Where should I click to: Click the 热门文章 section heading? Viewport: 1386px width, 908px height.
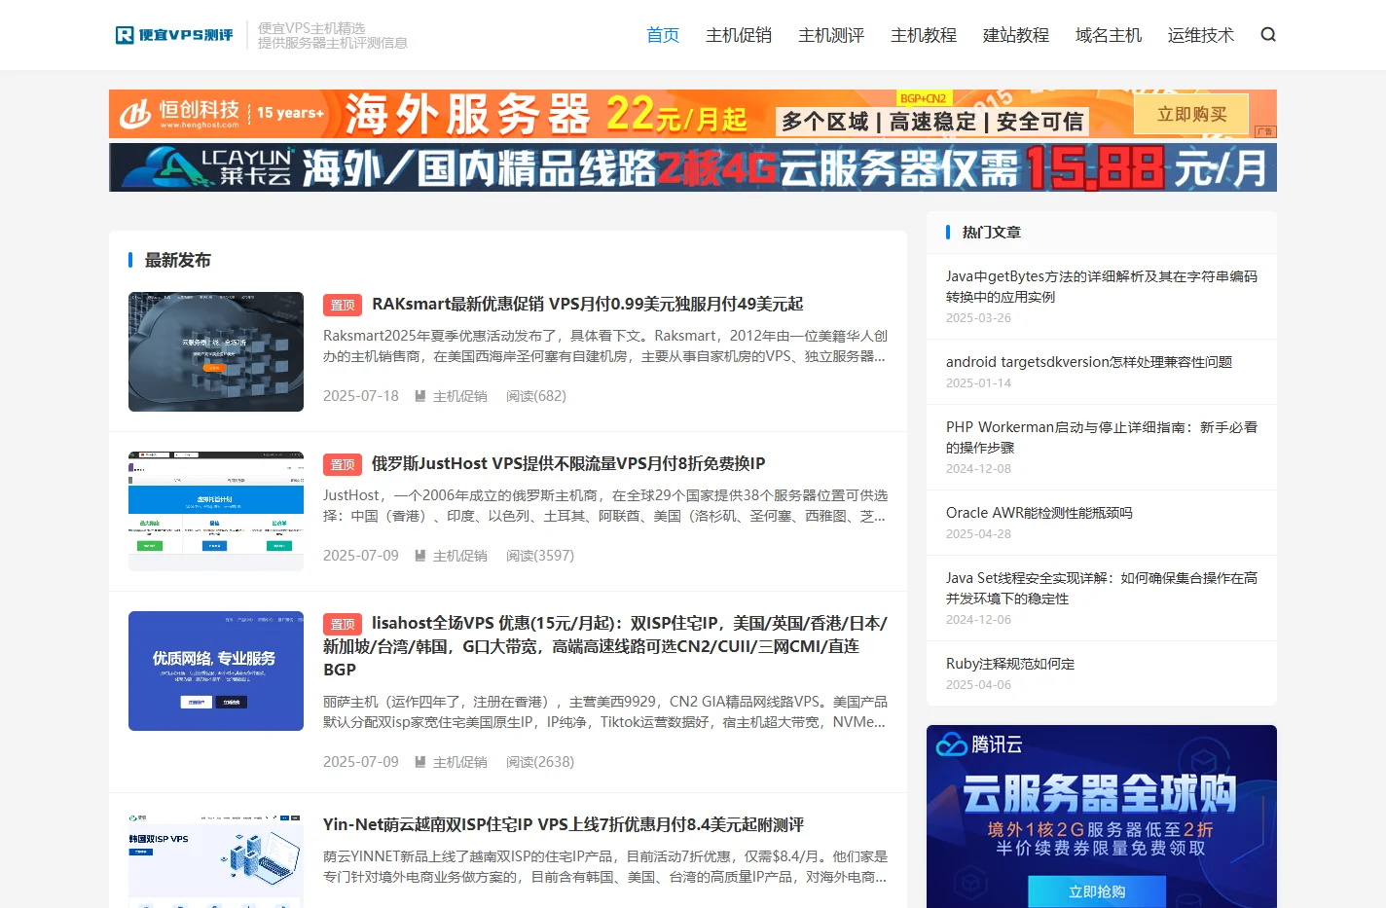(x=992, y=232)
